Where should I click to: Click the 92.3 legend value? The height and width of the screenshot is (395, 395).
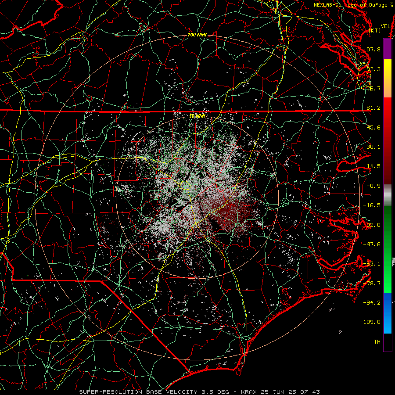tap(373, 69)
